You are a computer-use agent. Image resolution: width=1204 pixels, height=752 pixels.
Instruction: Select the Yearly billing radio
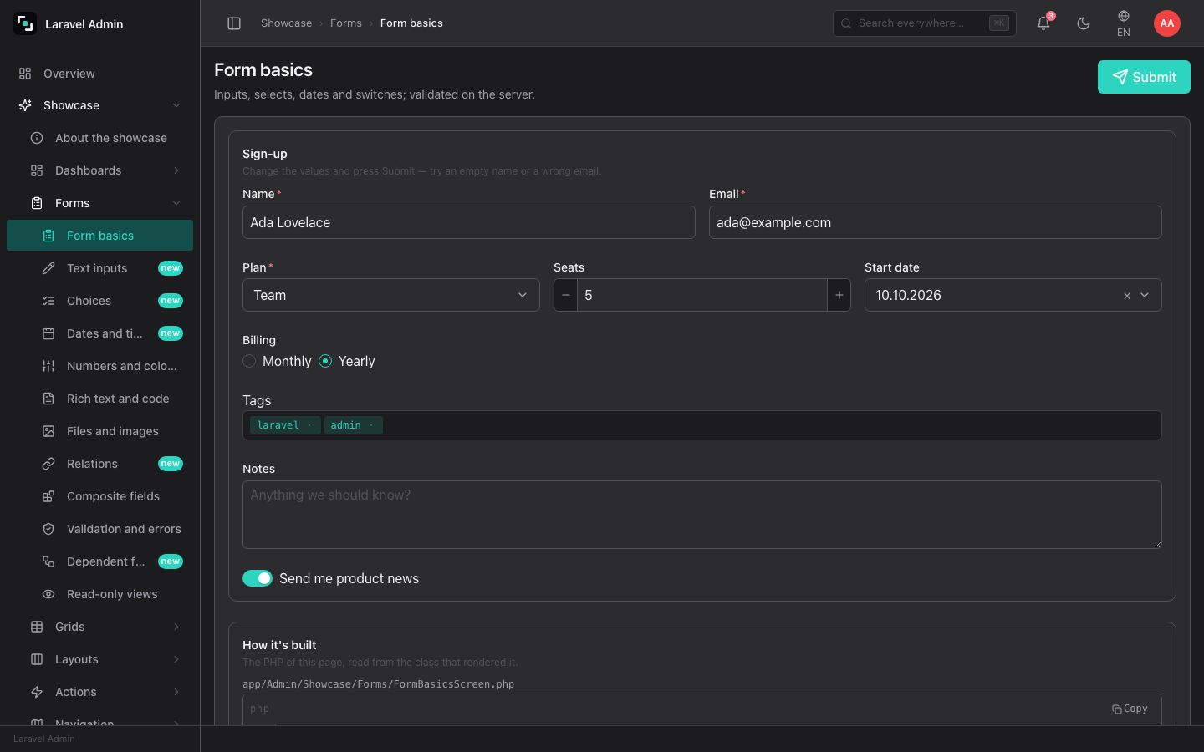325,361
